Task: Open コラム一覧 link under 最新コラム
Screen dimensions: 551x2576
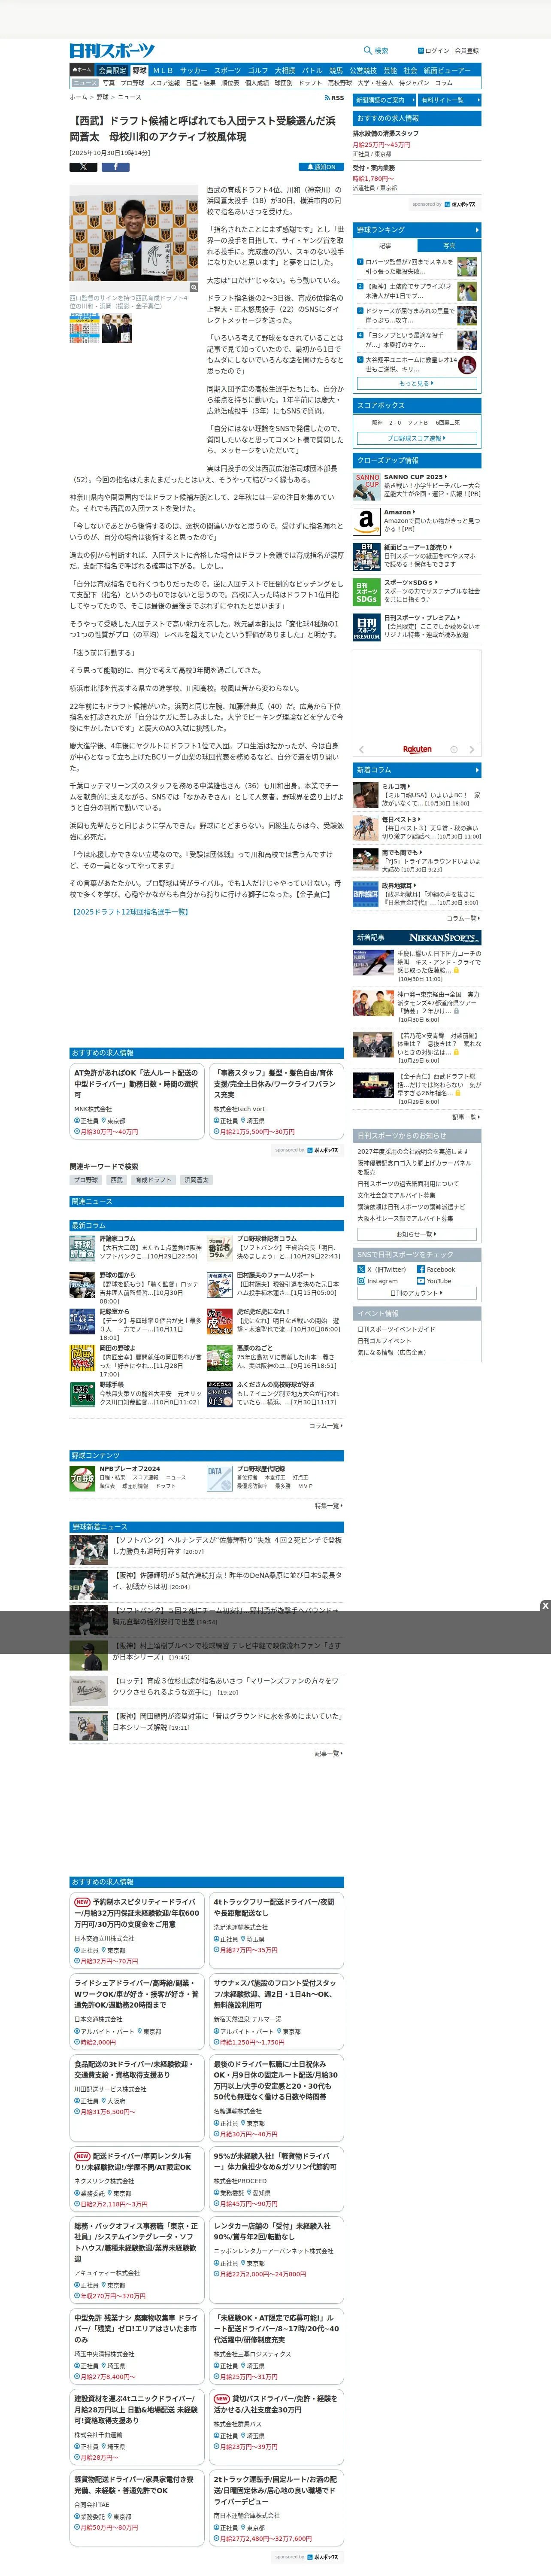Action: click(326, 1426)
